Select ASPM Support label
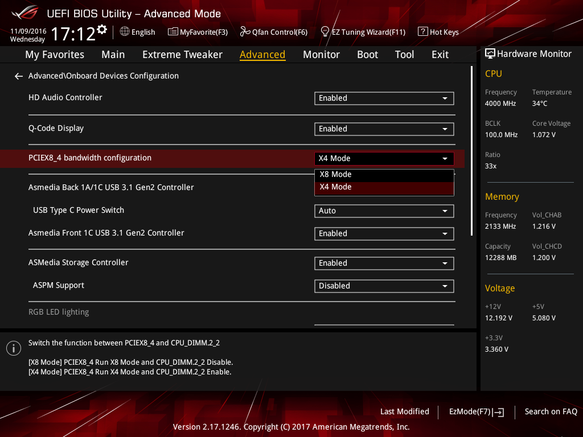Image resolution: width=583 pixels, height=437 pixels. click(x=59, y=286)
